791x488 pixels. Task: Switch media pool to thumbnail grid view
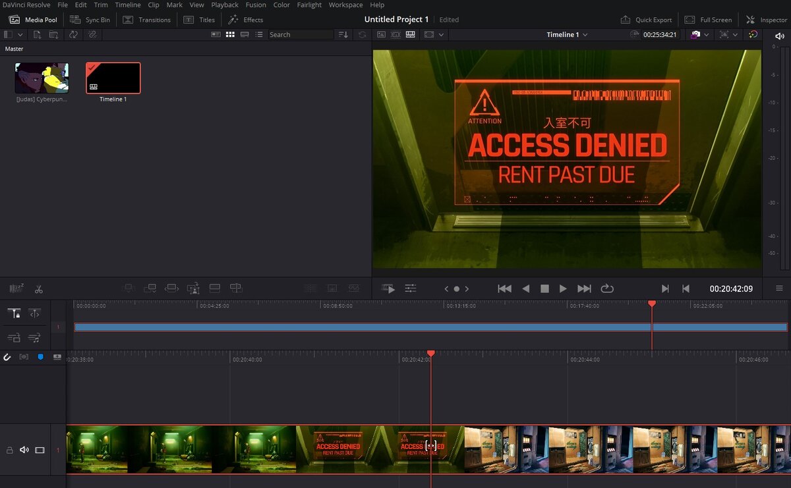[x=230, y=34]
